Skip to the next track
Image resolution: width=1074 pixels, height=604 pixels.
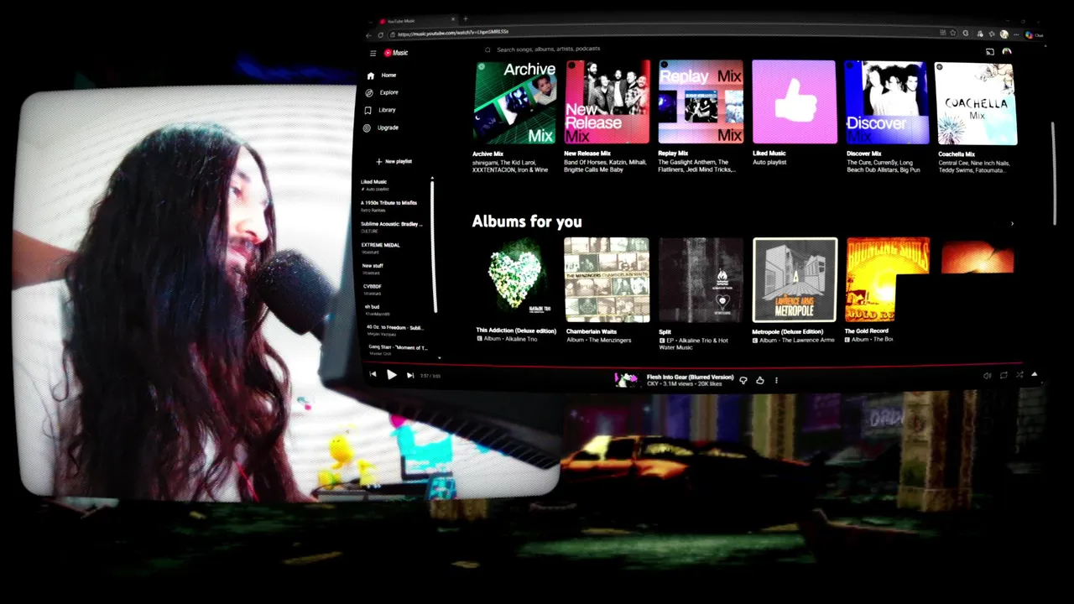tap(409, 375)
